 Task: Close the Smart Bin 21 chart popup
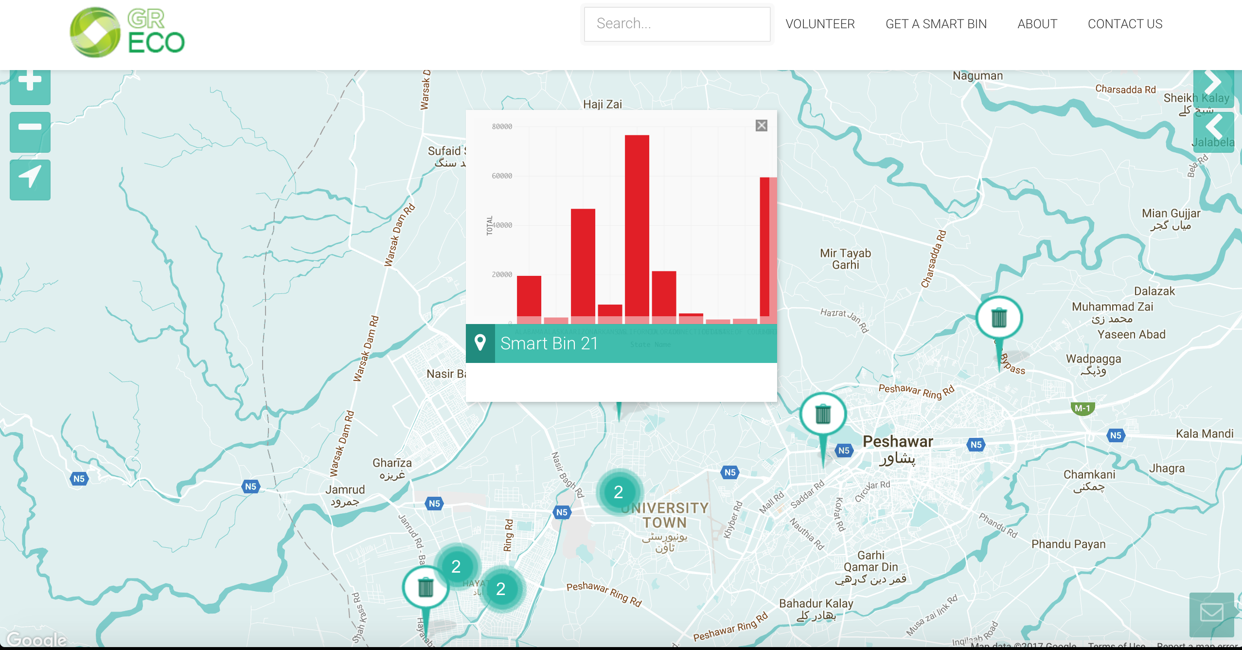pyautogui.click(x=762, y=126)
